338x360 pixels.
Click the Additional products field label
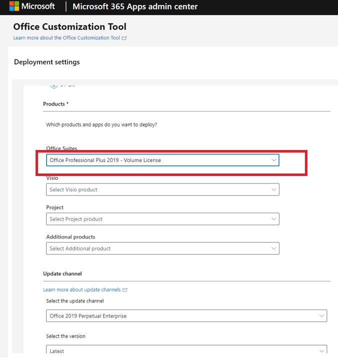coord(71,237)
